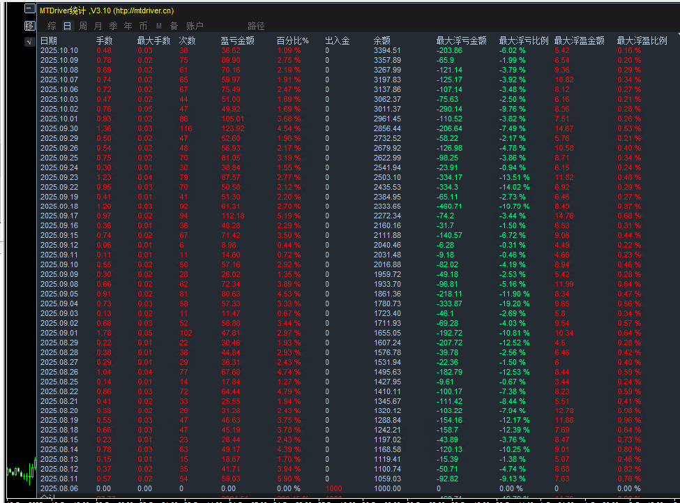Click the 余额 column header

pos(383,41)
